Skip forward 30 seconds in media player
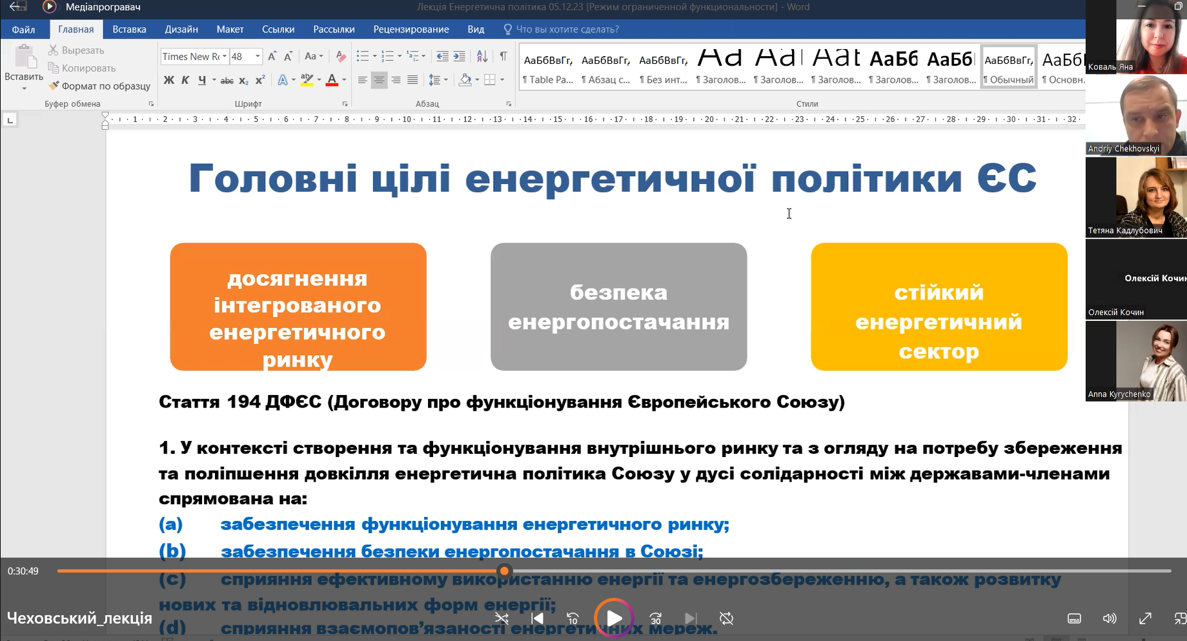Screen dimensions: 1187x641 tap(655, 618)
